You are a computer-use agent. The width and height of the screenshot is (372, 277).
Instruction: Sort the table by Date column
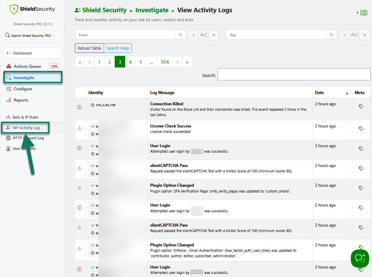pyautogui.click(x=332, y=92)
